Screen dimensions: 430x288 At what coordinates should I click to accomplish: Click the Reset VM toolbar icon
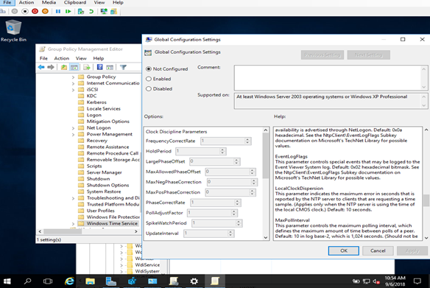coord(68,11)
